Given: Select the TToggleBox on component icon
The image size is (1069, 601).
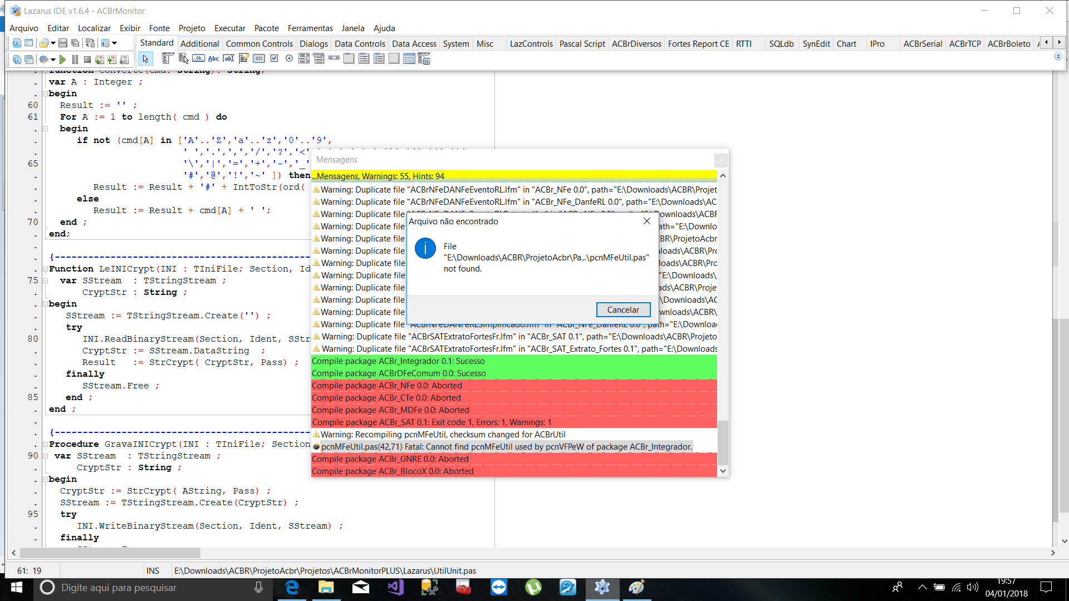Looking at the screenshot, I should tap(258, 58).
